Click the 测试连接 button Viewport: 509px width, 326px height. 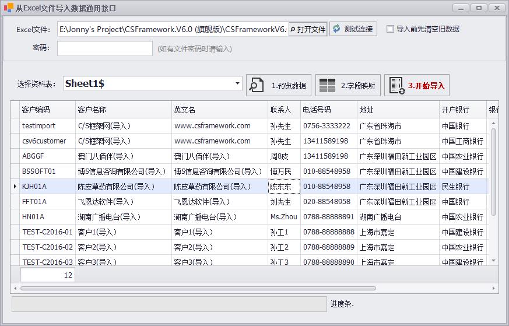(x=353, y=29)
